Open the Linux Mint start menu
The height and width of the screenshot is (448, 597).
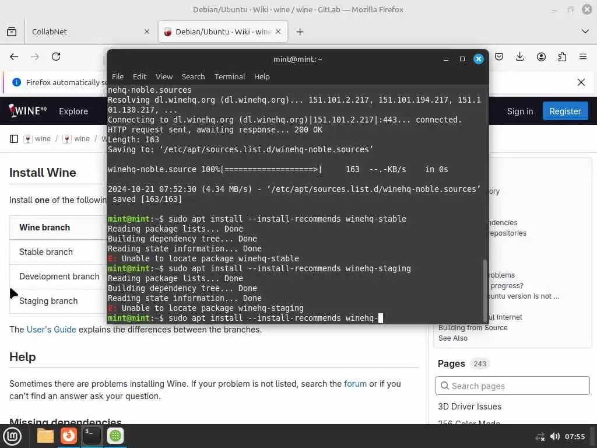pos(13,436)
